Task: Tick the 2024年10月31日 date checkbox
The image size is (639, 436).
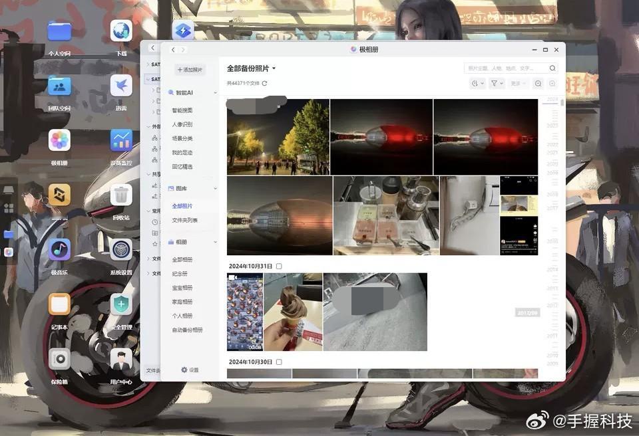Action: pyautogui.click(x=279, y=267)
